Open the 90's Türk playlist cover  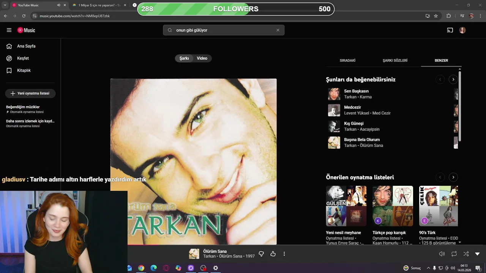[x=439, y=206]
